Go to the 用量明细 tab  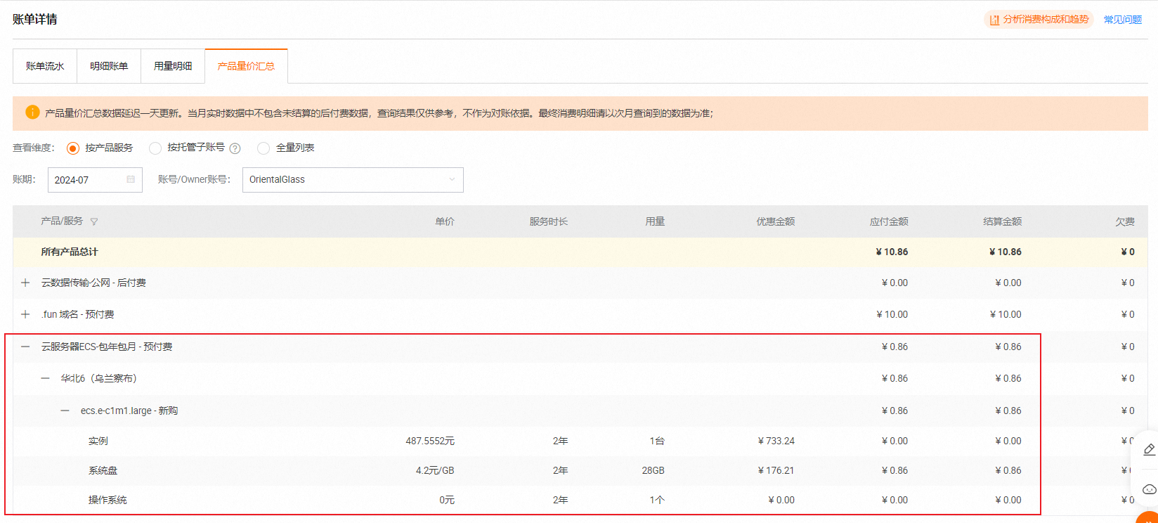click(x=173, y=66)
